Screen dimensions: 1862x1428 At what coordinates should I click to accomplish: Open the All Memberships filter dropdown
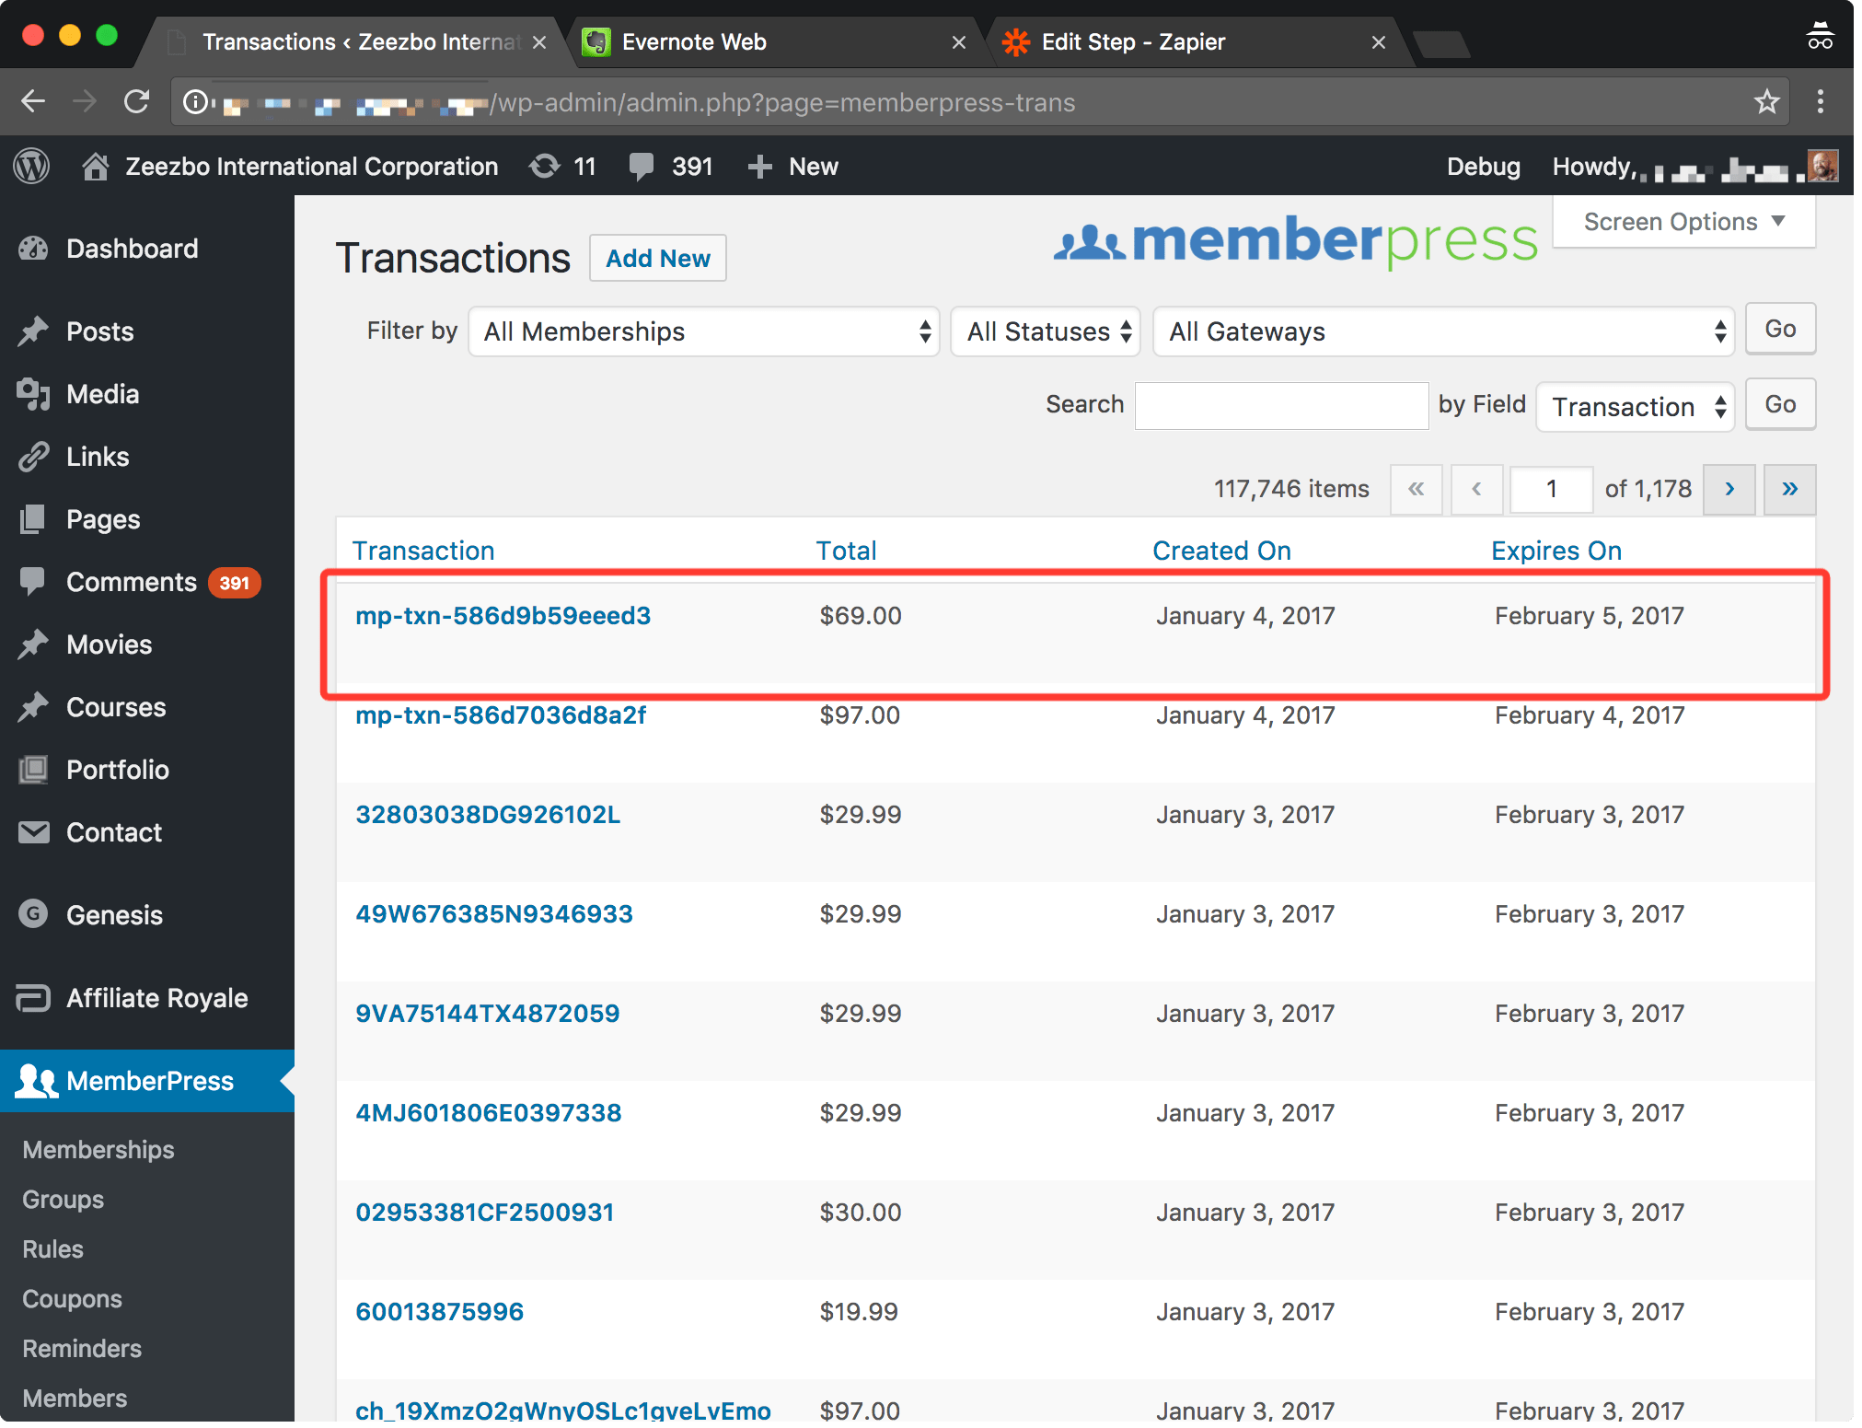coord(703,331)
